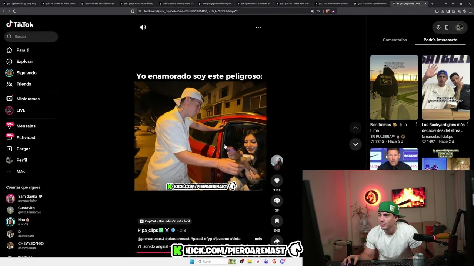
Task: Open the comments bubble showing 28
Action: pos(277,201)
